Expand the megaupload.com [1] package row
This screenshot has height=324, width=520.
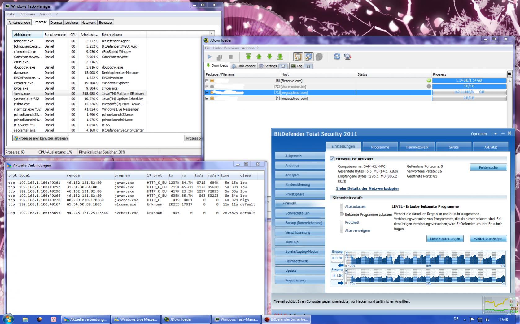[x=207, y=98]
